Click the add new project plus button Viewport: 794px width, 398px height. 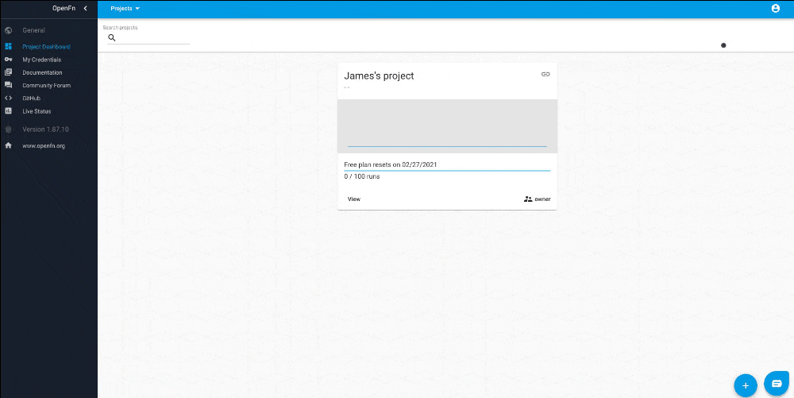(746, 385)
